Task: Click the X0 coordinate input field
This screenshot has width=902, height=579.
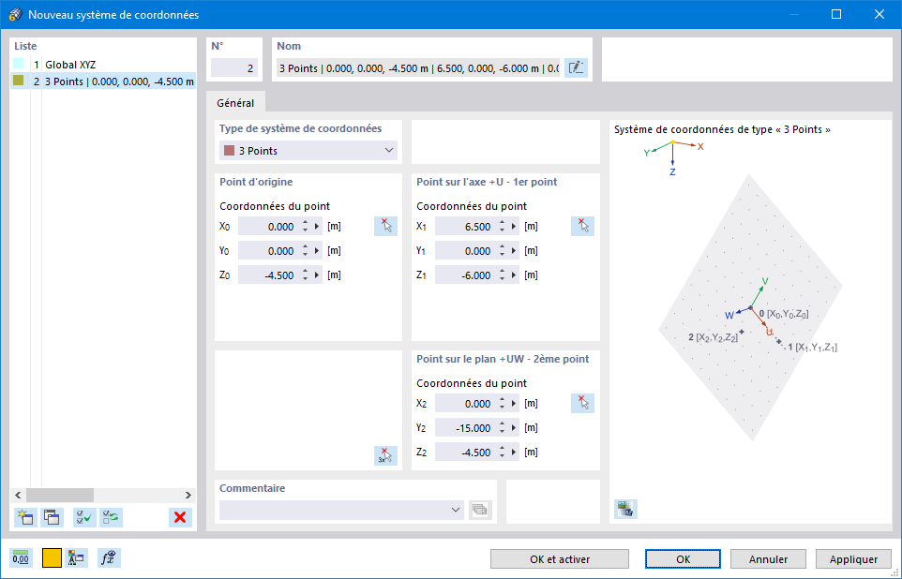Action: (269, 227)
